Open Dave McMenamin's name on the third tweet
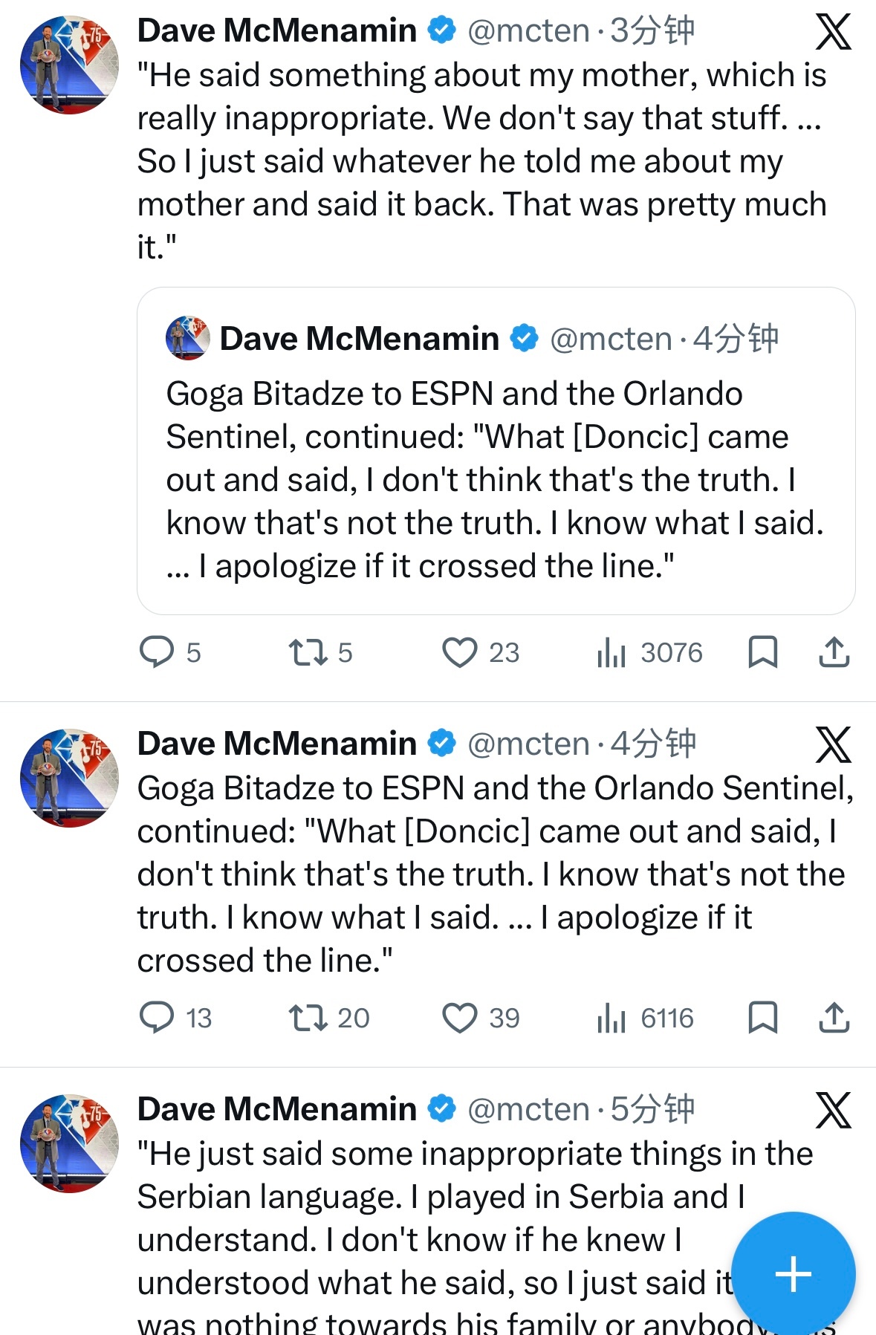Screen dimensions: 876x1335 [276, 1109]
